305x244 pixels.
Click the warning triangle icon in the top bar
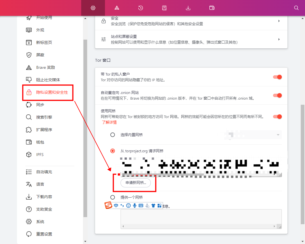[x=117, y=8]
